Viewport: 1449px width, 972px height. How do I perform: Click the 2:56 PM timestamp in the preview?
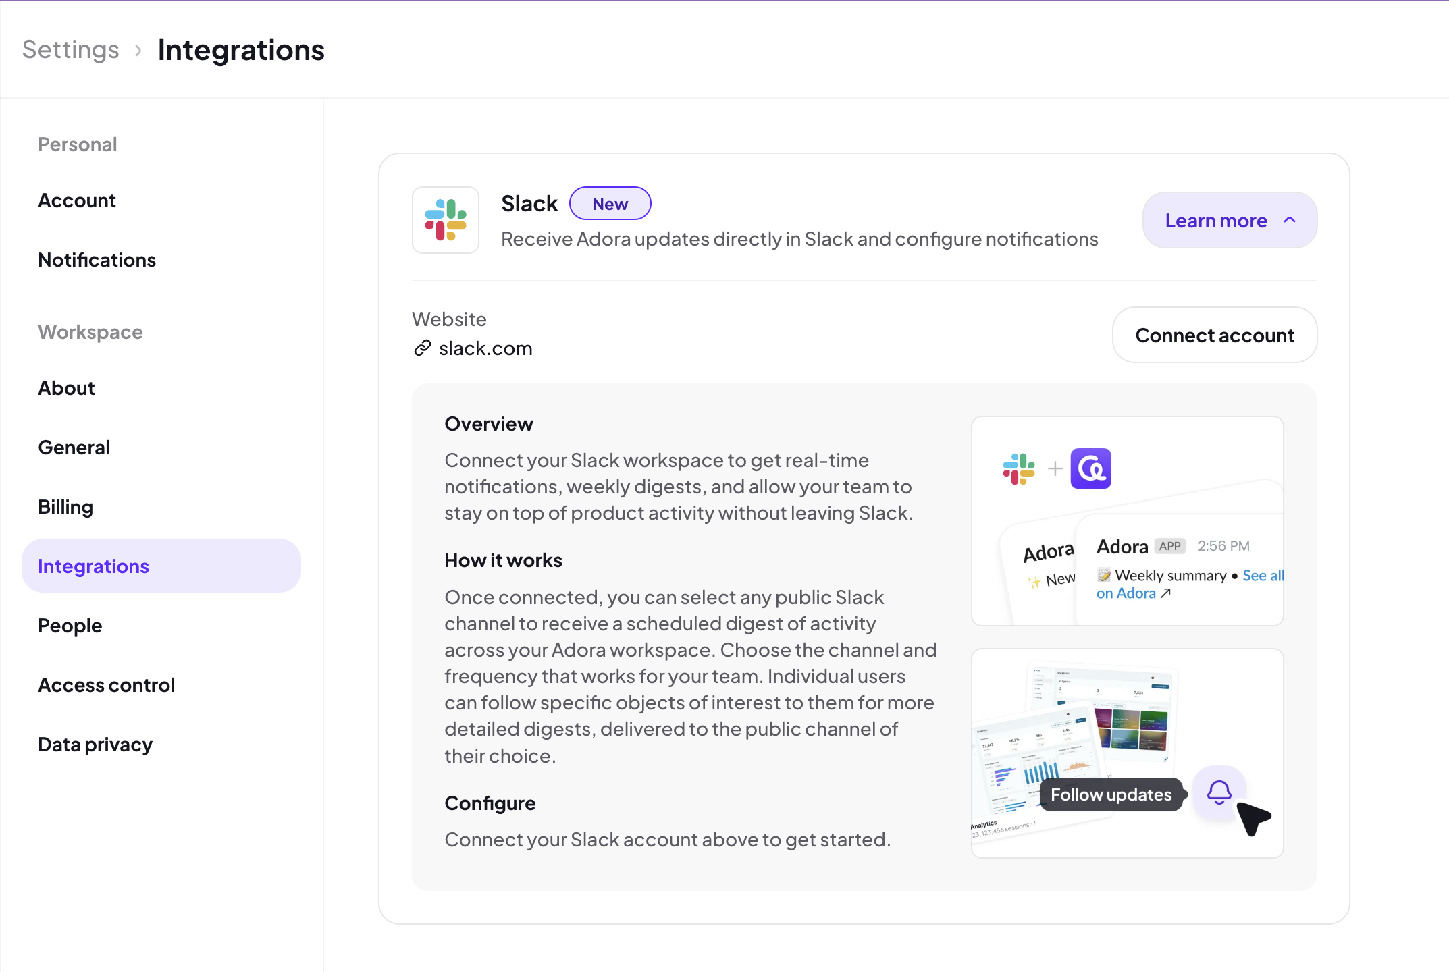1223,546
